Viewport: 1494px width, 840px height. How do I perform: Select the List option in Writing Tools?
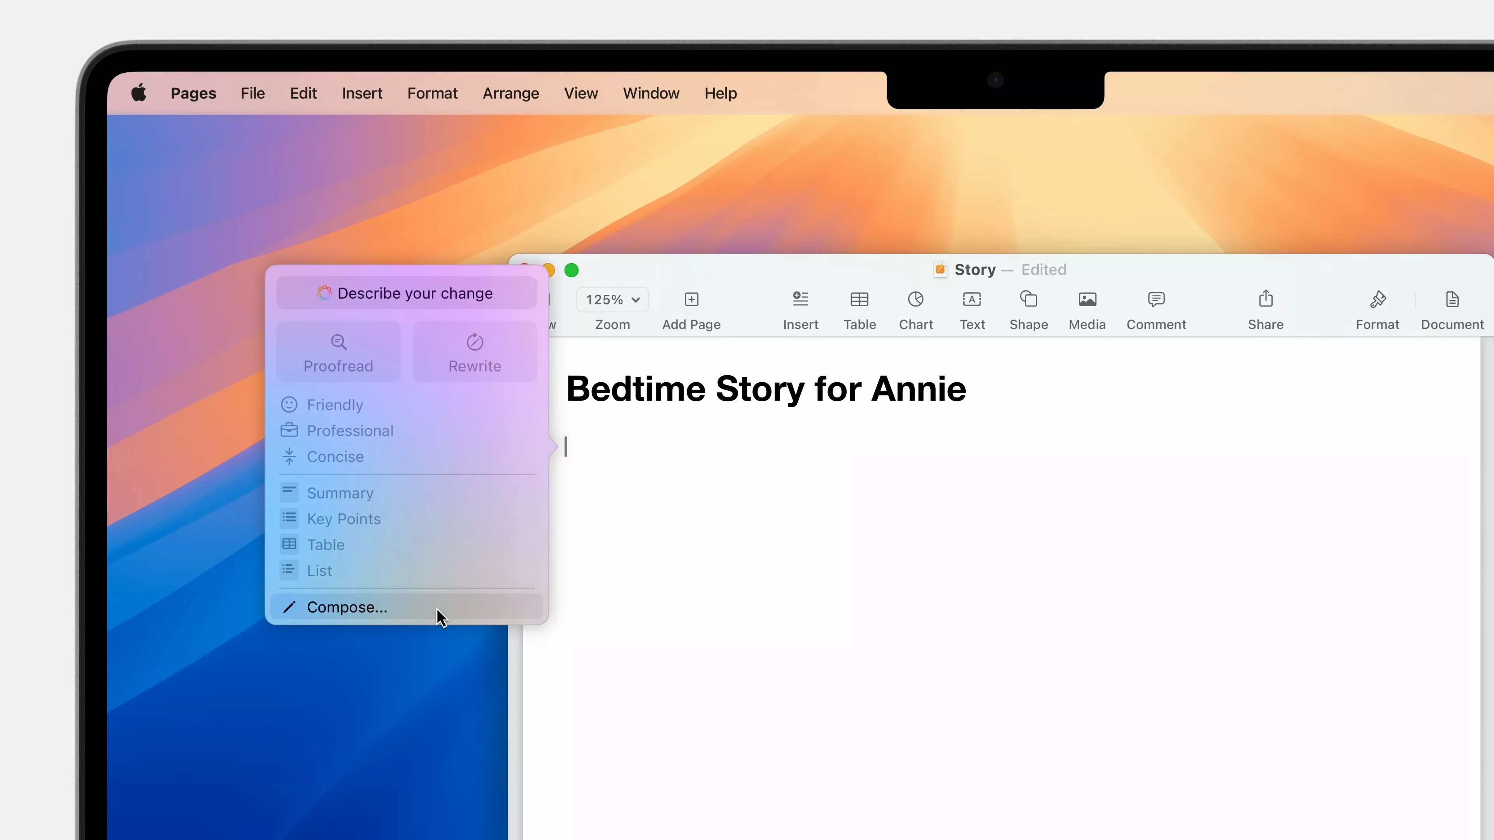407,570
